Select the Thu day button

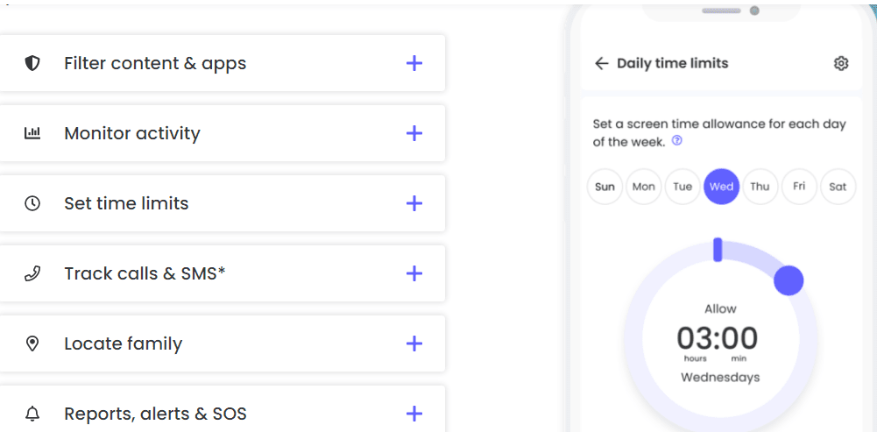click(760, 187)
